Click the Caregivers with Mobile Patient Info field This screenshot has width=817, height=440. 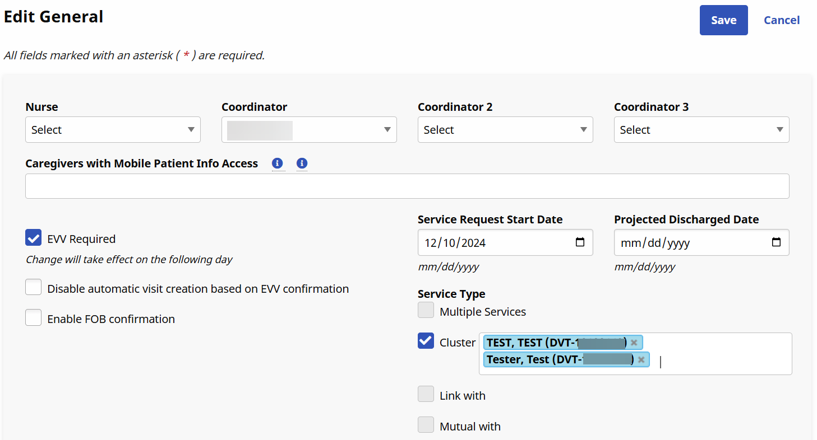407,186
